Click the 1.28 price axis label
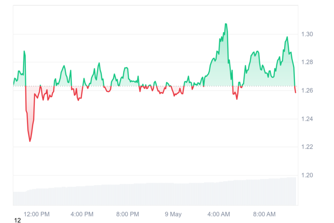Image resolution: width=334 pixels, height=223 pixels. 307,62
